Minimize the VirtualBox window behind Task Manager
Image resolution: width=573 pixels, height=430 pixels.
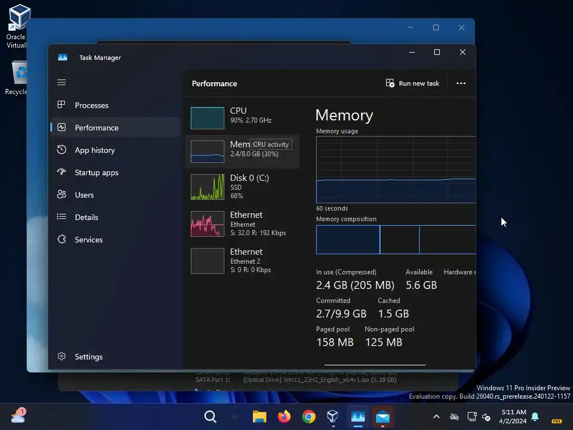click(410, 27)
